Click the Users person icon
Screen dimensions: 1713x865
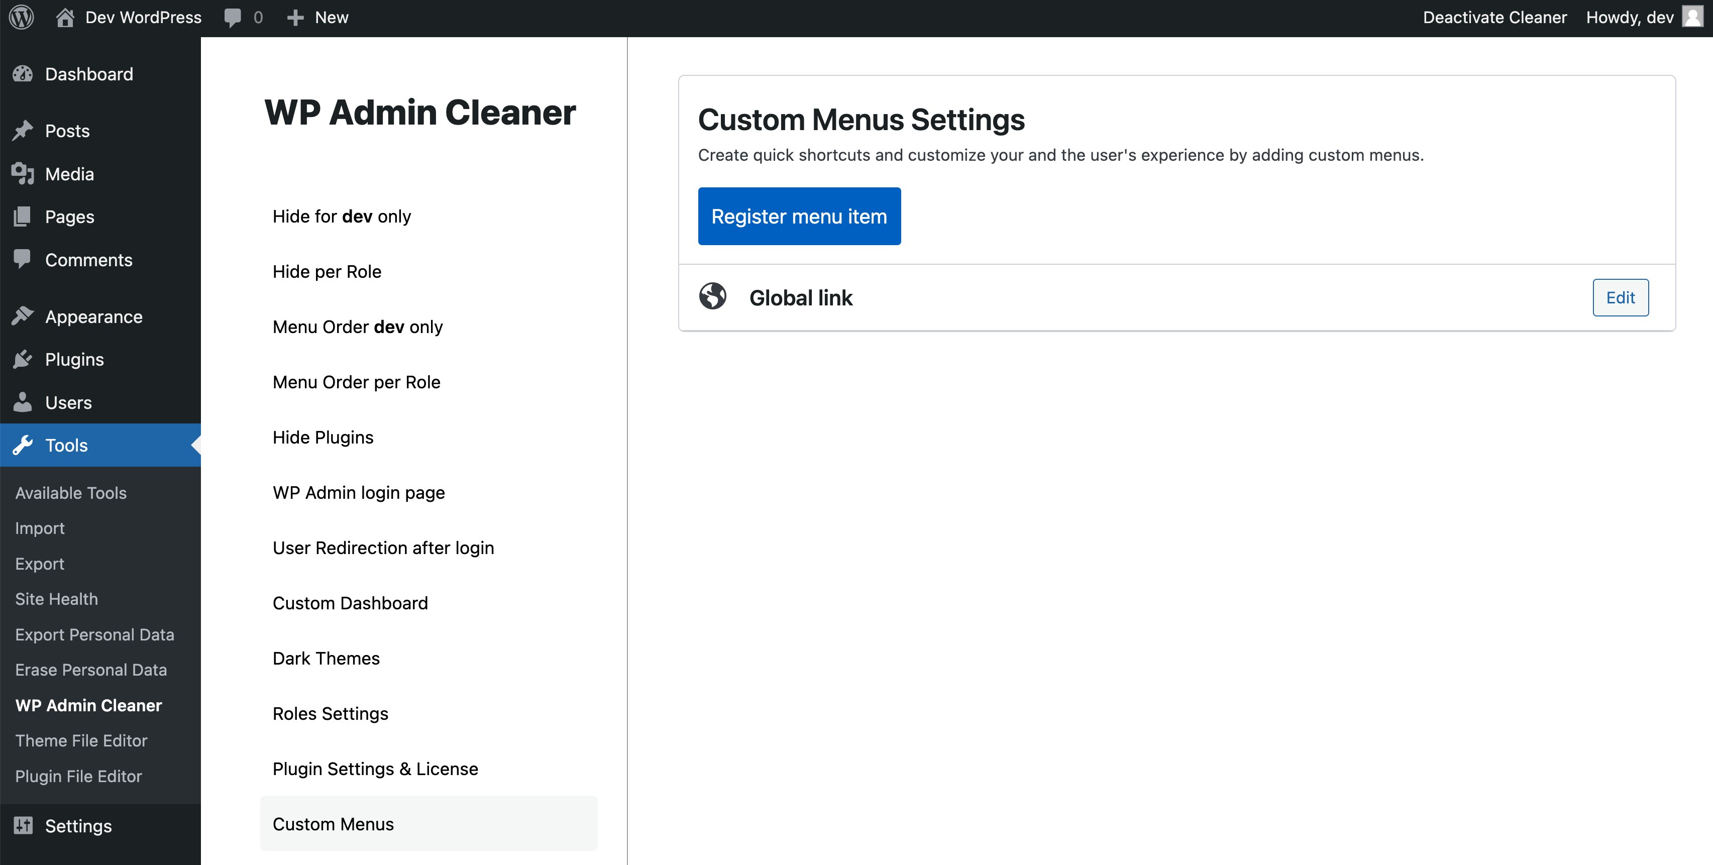(x=23, y=402)
